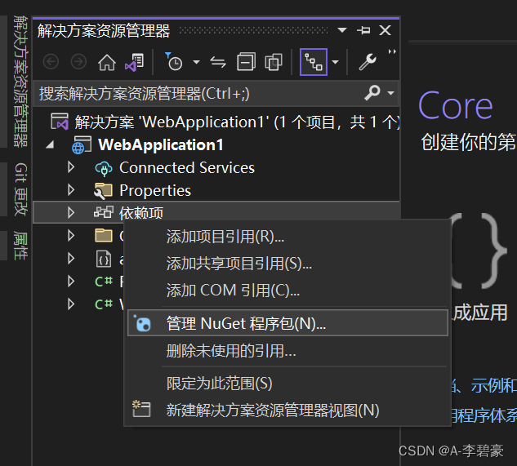Viewport: 517px width, 466px height.
Task: Collapse all items in Solution Explorer
Action: pos(247,62)
